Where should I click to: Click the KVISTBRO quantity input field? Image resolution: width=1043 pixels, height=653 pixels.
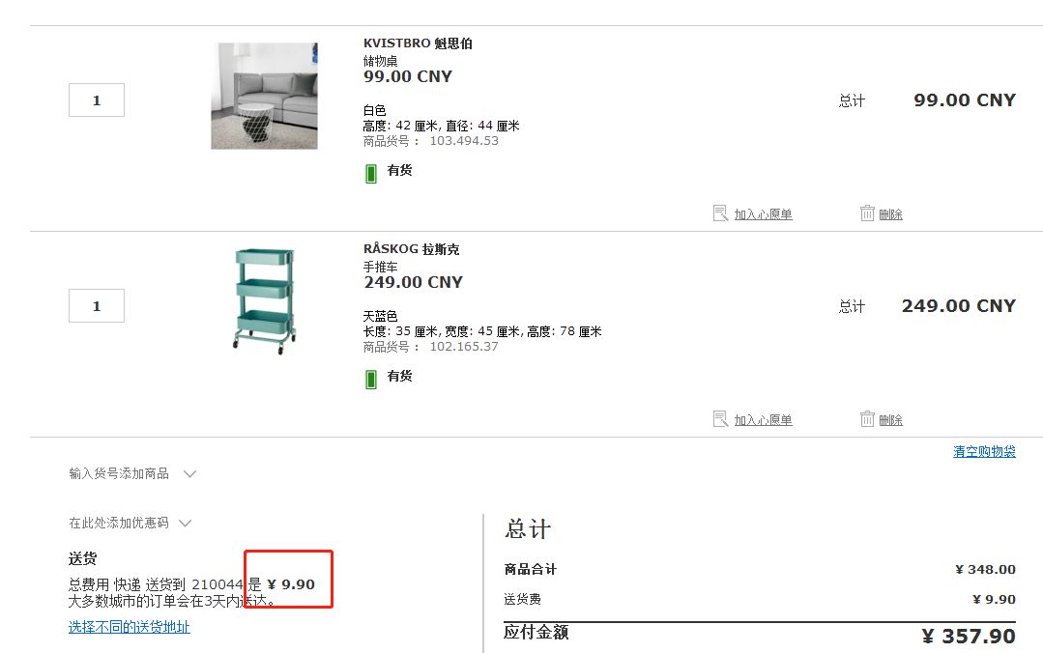96,99
